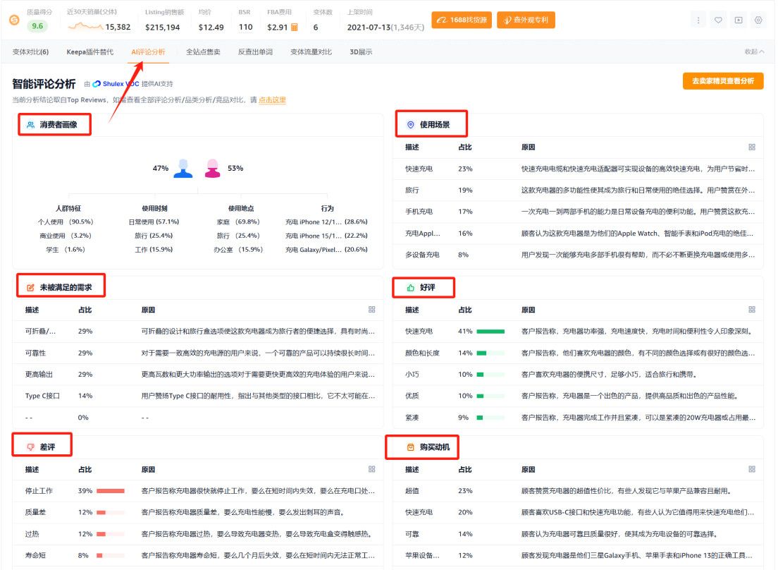Open the 反查出单词 tab
This screenshot has height=570, width=778.
coord(255,51)
